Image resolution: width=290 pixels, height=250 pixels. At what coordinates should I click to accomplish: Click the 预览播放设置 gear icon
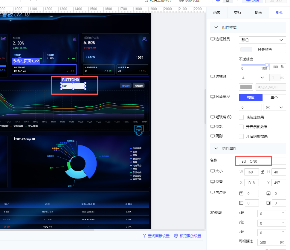(x=176, y=236)
